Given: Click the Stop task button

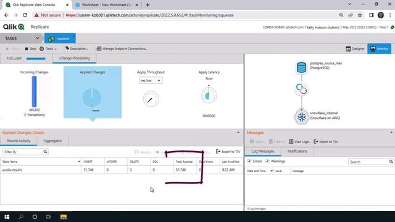Looking at the screenshot, I should [x=30, y=49].
